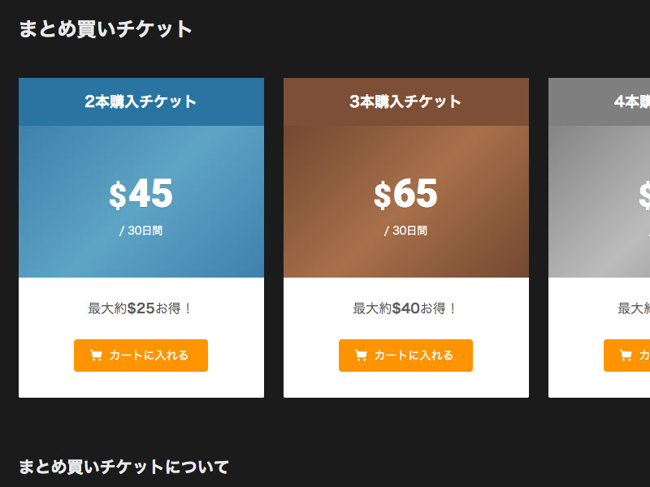
Task: Click the $45 price text
Action: point(141,194)
